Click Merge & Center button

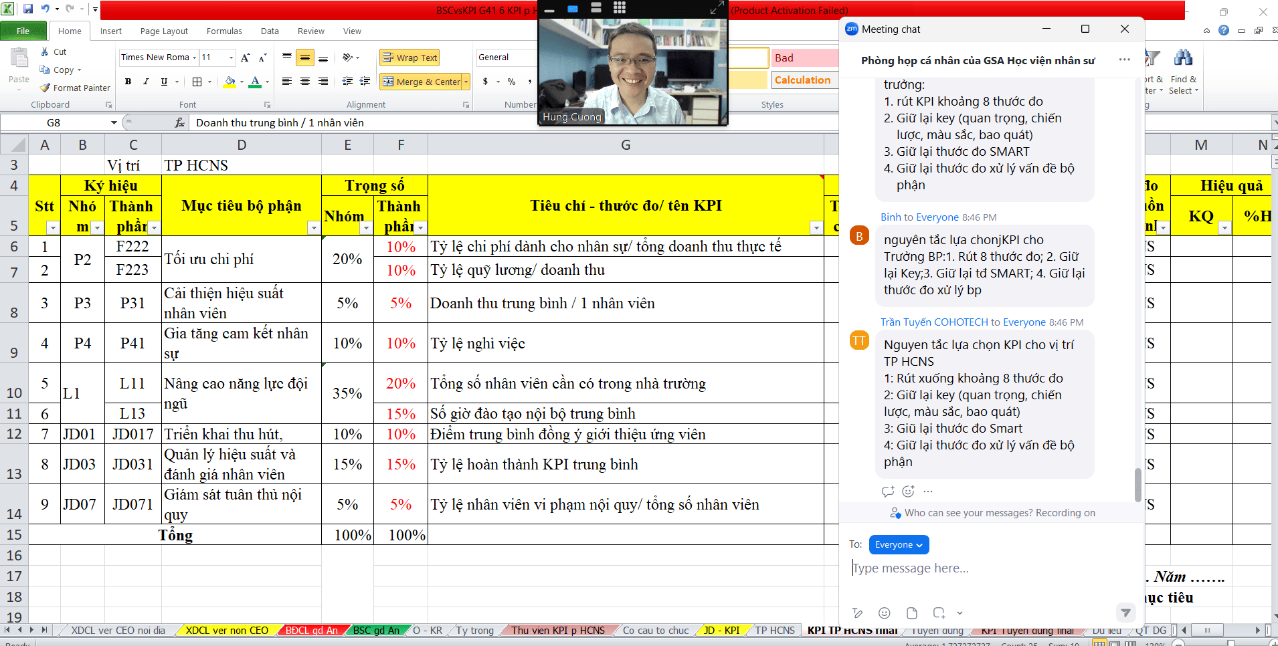(421, 82)
